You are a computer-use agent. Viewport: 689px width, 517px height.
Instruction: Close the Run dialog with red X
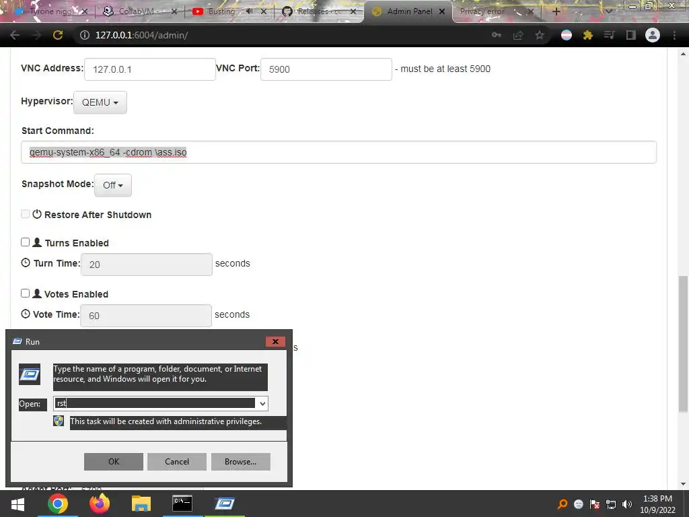(x=275, y=341)
